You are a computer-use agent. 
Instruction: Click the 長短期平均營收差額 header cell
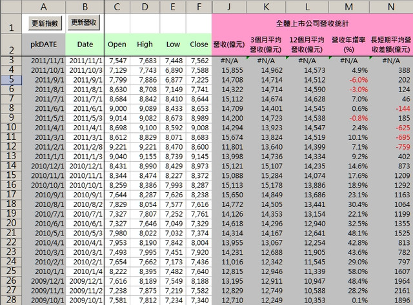pos(391,44)
